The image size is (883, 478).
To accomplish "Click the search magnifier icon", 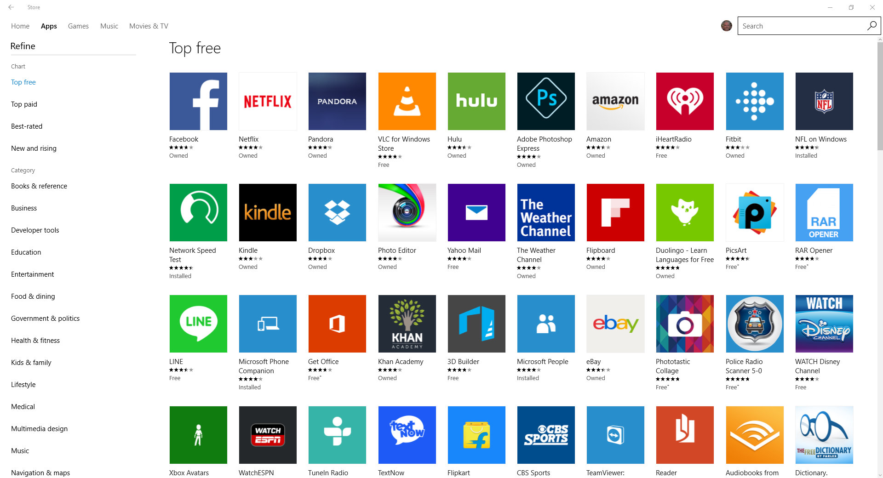I will point(872,26).
